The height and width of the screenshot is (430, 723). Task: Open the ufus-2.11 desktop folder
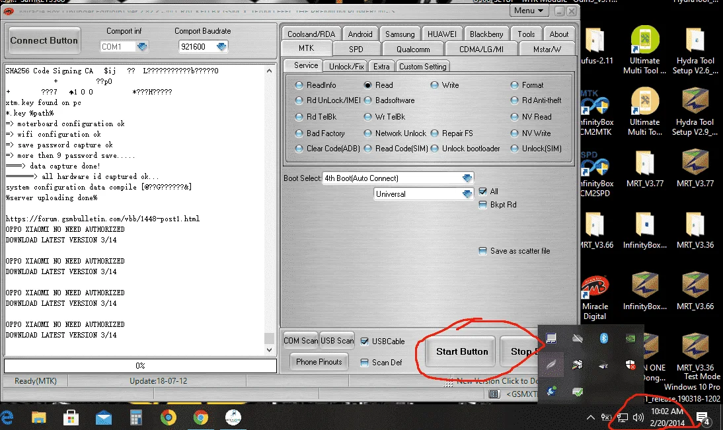click(595, 46)
